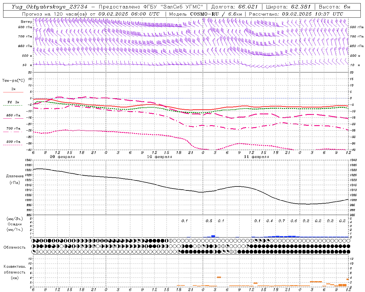365x292 pixels.
Task: Click the 0.7 three-hour precipitation value
Action: coord(282,221)
